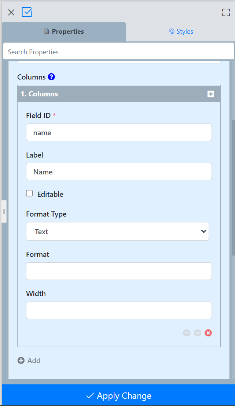
Task: Switch to the Styles tab
Action: tap(181, 32)
